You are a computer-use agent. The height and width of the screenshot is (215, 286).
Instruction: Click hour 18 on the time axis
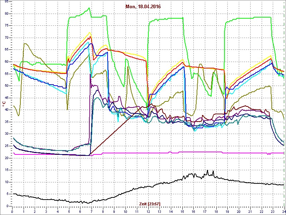216,212
